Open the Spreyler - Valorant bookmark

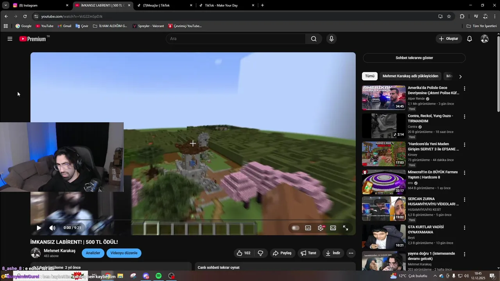[x=148, y=26]
